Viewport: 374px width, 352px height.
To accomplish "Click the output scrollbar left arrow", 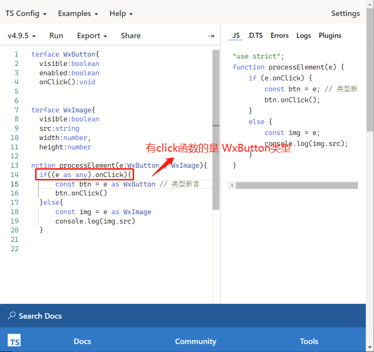I will (x=232, y=185).
